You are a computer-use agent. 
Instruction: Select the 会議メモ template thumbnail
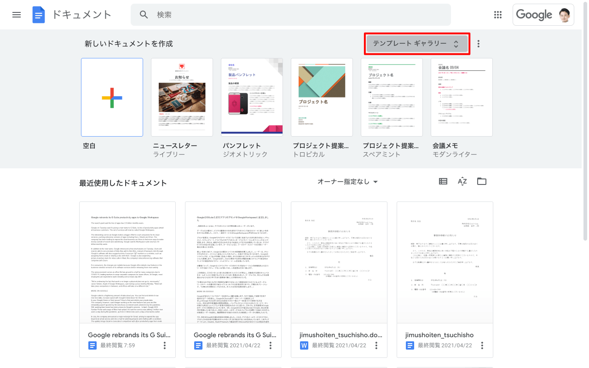pyautogui.click(x=462, y=97)
